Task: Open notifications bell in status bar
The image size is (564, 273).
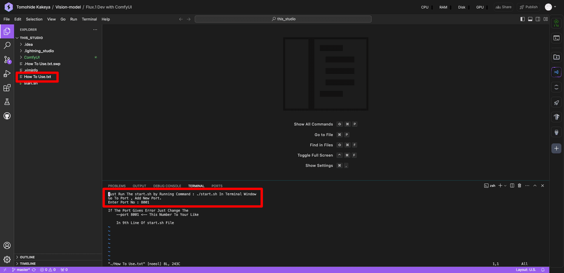Action: pyautogui.click(x=543, y=269)
